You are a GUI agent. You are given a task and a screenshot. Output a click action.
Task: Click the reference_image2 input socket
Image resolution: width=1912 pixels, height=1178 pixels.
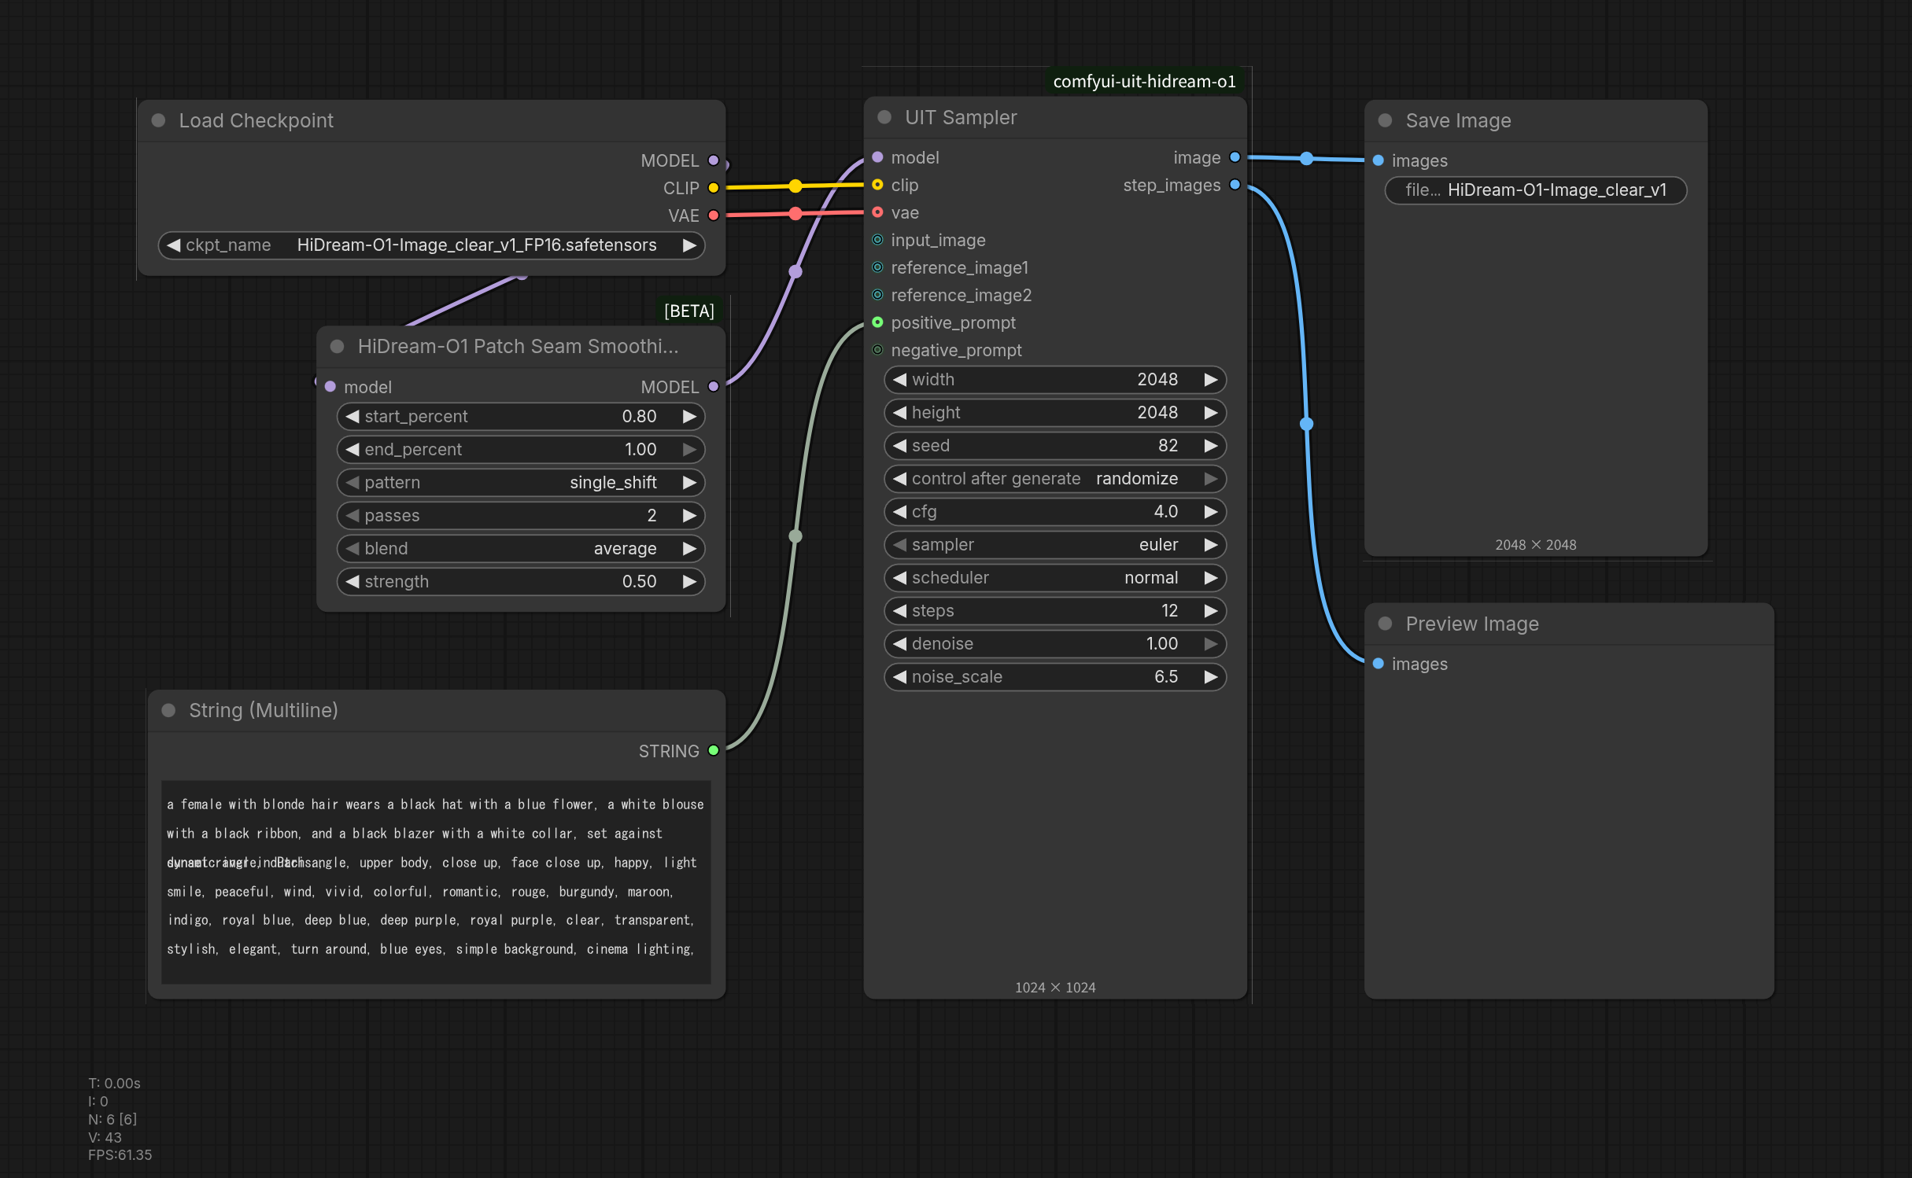(877, 295)
